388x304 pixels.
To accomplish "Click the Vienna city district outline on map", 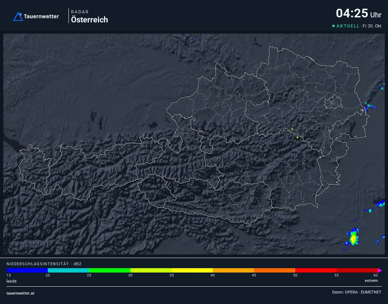I will coord(333,102).
